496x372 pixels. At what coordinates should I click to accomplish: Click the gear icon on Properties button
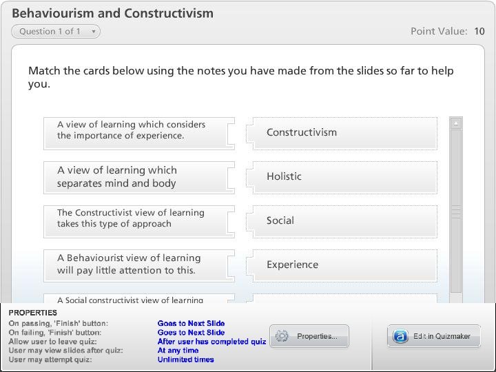pos(282,336)
